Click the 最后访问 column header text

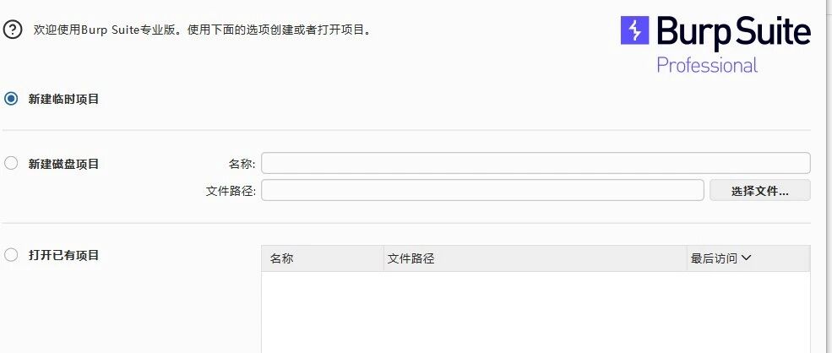click(x=714, y=258)
